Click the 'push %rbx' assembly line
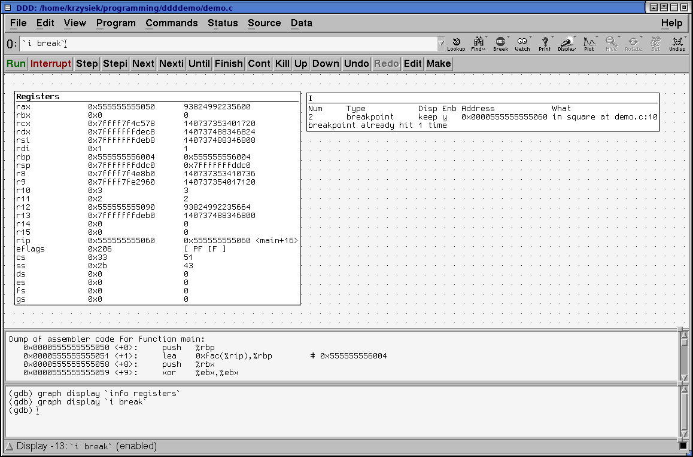 (119, 364)
